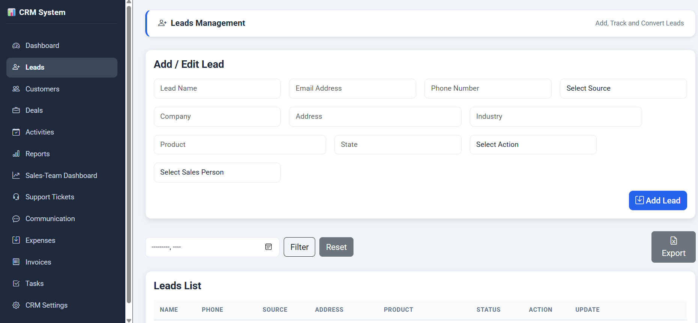
Task: Open the Select Action dropdown
Action: [x=533, y=145]
